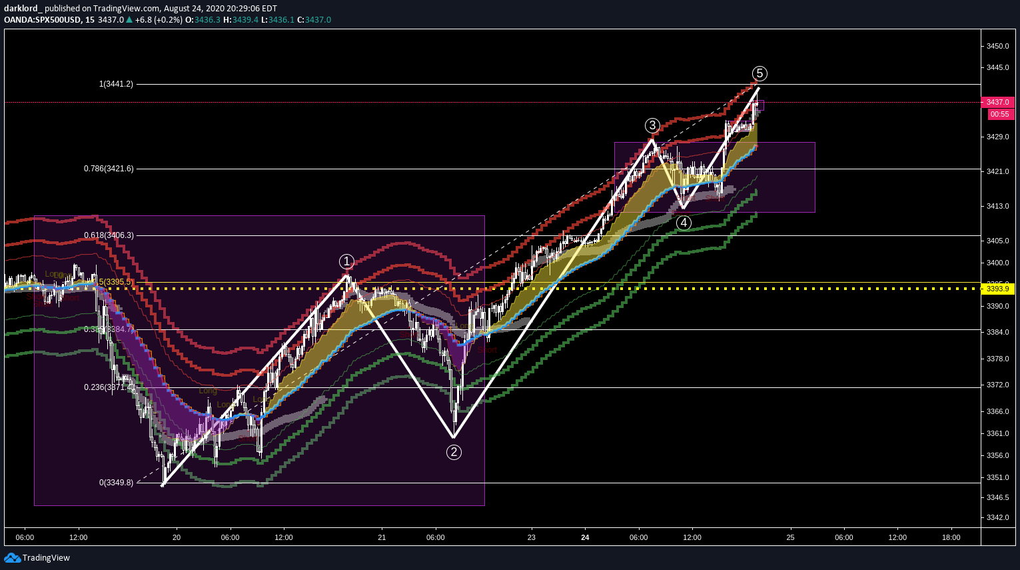
Task: Click the 3445.0 price axis label
Action: (x=997, y=67)
